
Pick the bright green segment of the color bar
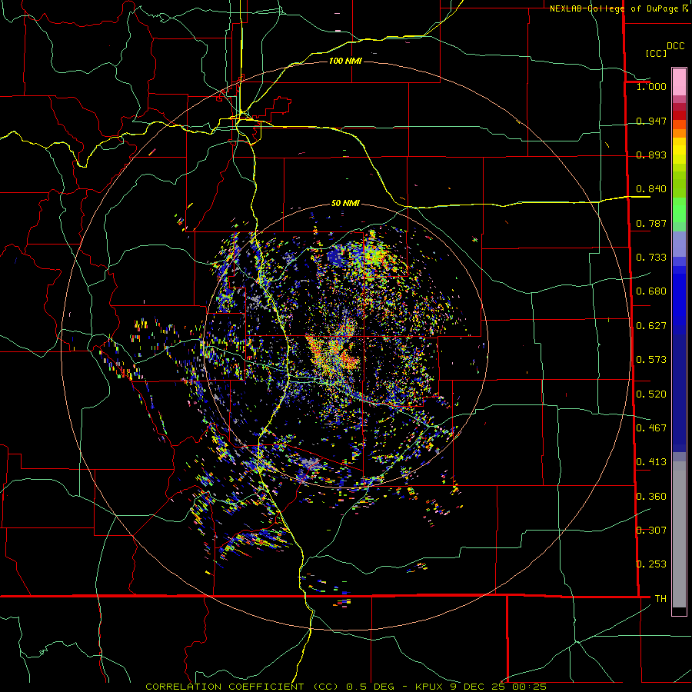click(x=679, y=210)
